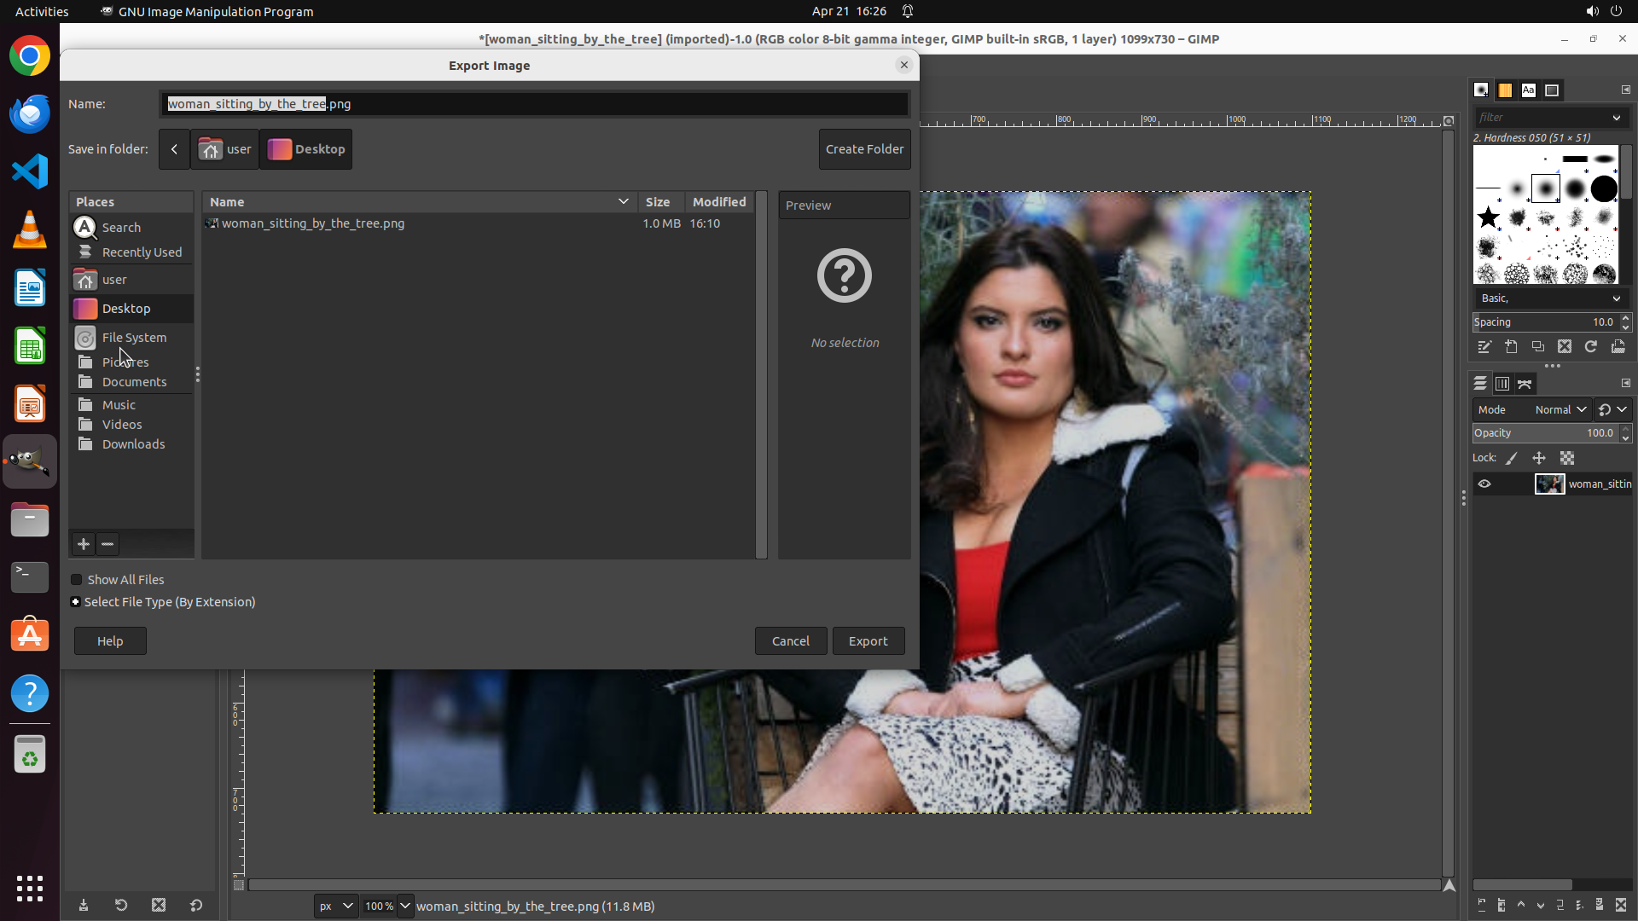Screen dimensions: 1638x921
Task: Toggle lock alpha channel checkerboard icon
Action: point(1567,458)
